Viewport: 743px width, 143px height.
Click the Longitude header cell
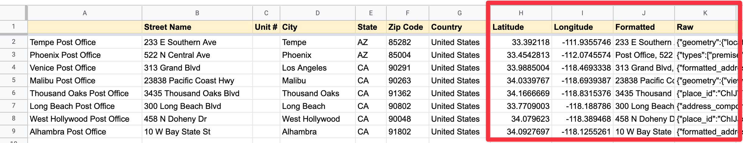click(582, 27)
